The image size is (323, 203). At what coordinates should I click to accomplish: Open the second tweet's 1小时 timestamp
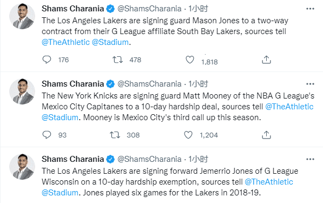pyautogui.click(x=199, y=84)
